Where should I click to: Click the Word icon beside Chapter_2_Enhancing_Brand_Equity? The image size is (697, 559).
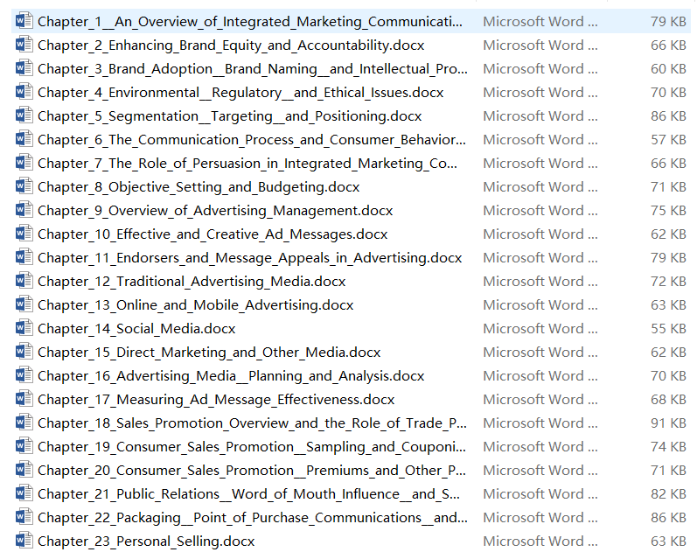24,45
